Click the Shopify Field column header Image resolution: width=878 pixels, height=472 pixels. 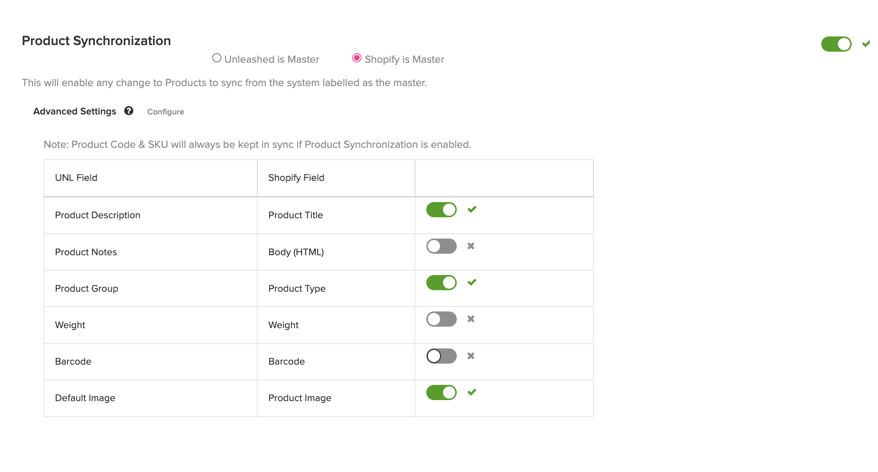(296, 178)
